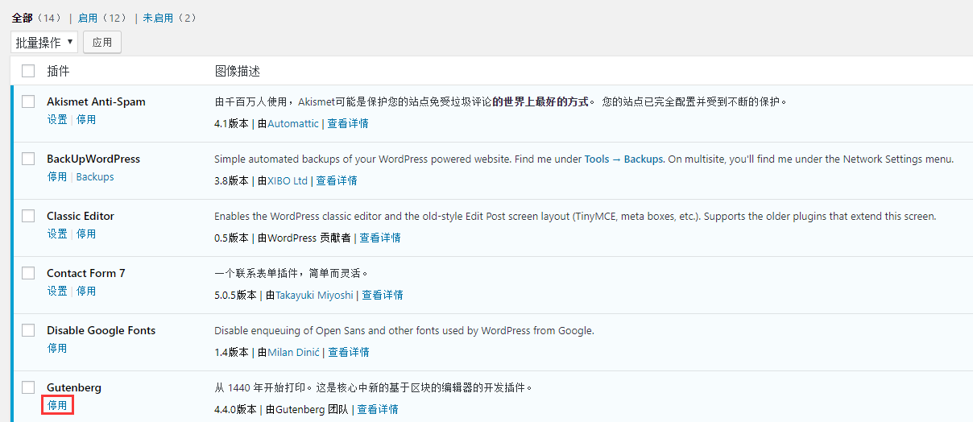Check the Contact Form 7 checkbox
The height and width of the screenshot is (422, 973).
(x=28, y=273)
